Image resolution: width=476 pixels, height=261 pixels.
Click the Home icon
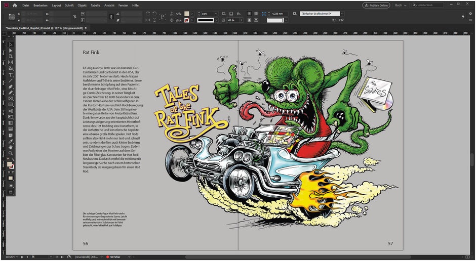15,6
